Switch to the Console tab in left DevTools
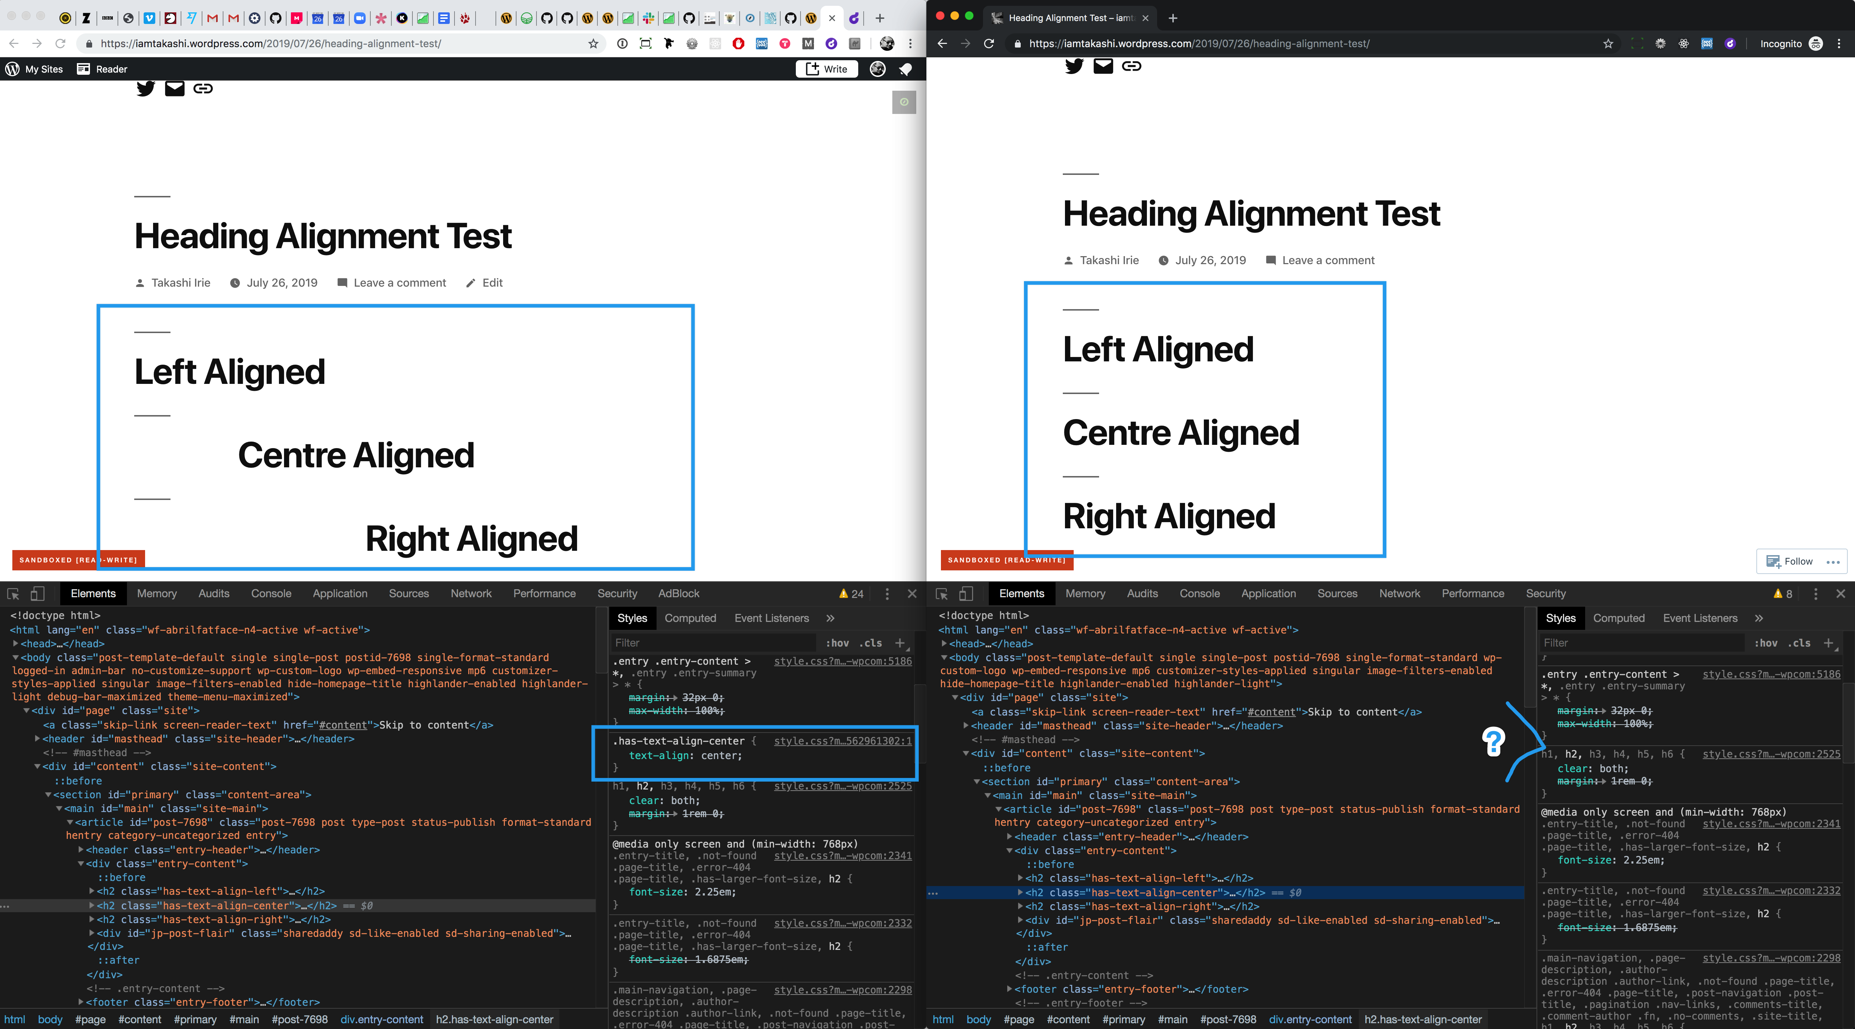Image resolution: width=1855 pixels, height=1029 pixels. pos(271,593)
